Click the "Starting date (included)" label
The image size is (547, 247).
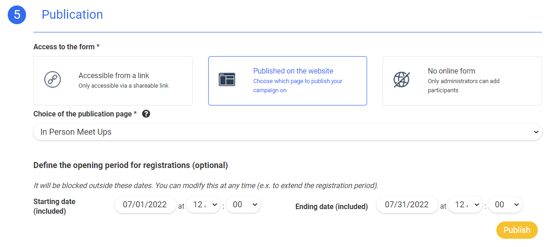(54, 206)
